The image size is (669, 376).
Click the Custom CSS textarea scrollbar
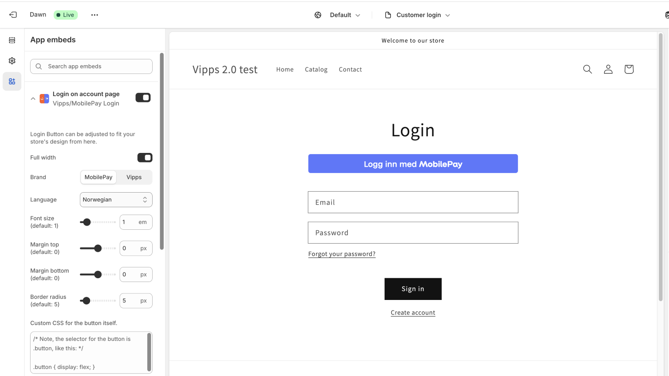(x=149, y=352)
